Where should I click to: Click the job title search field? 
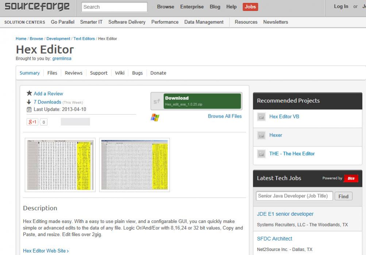point(294,196)
